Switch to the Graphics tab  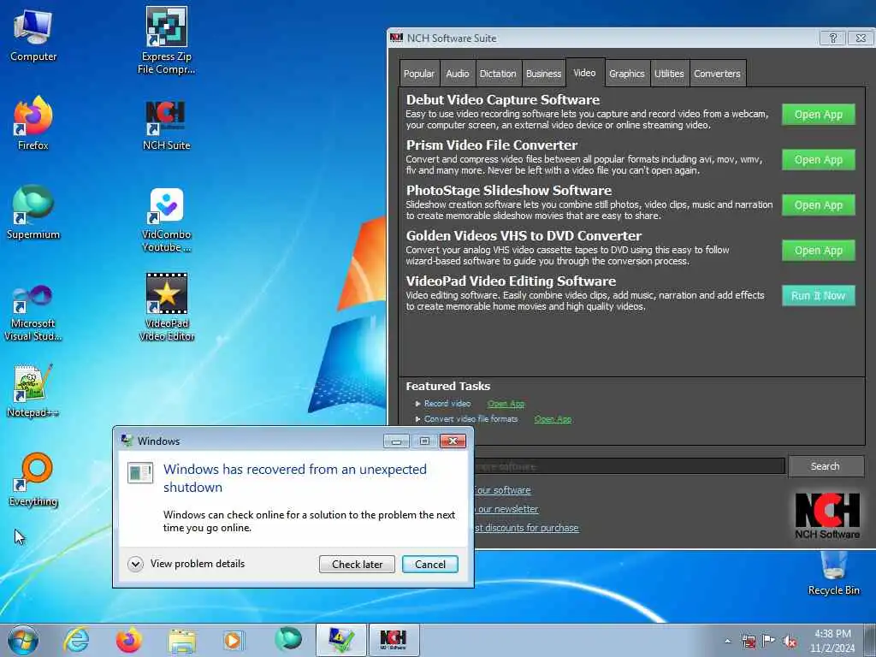click(x=627, y=74)
